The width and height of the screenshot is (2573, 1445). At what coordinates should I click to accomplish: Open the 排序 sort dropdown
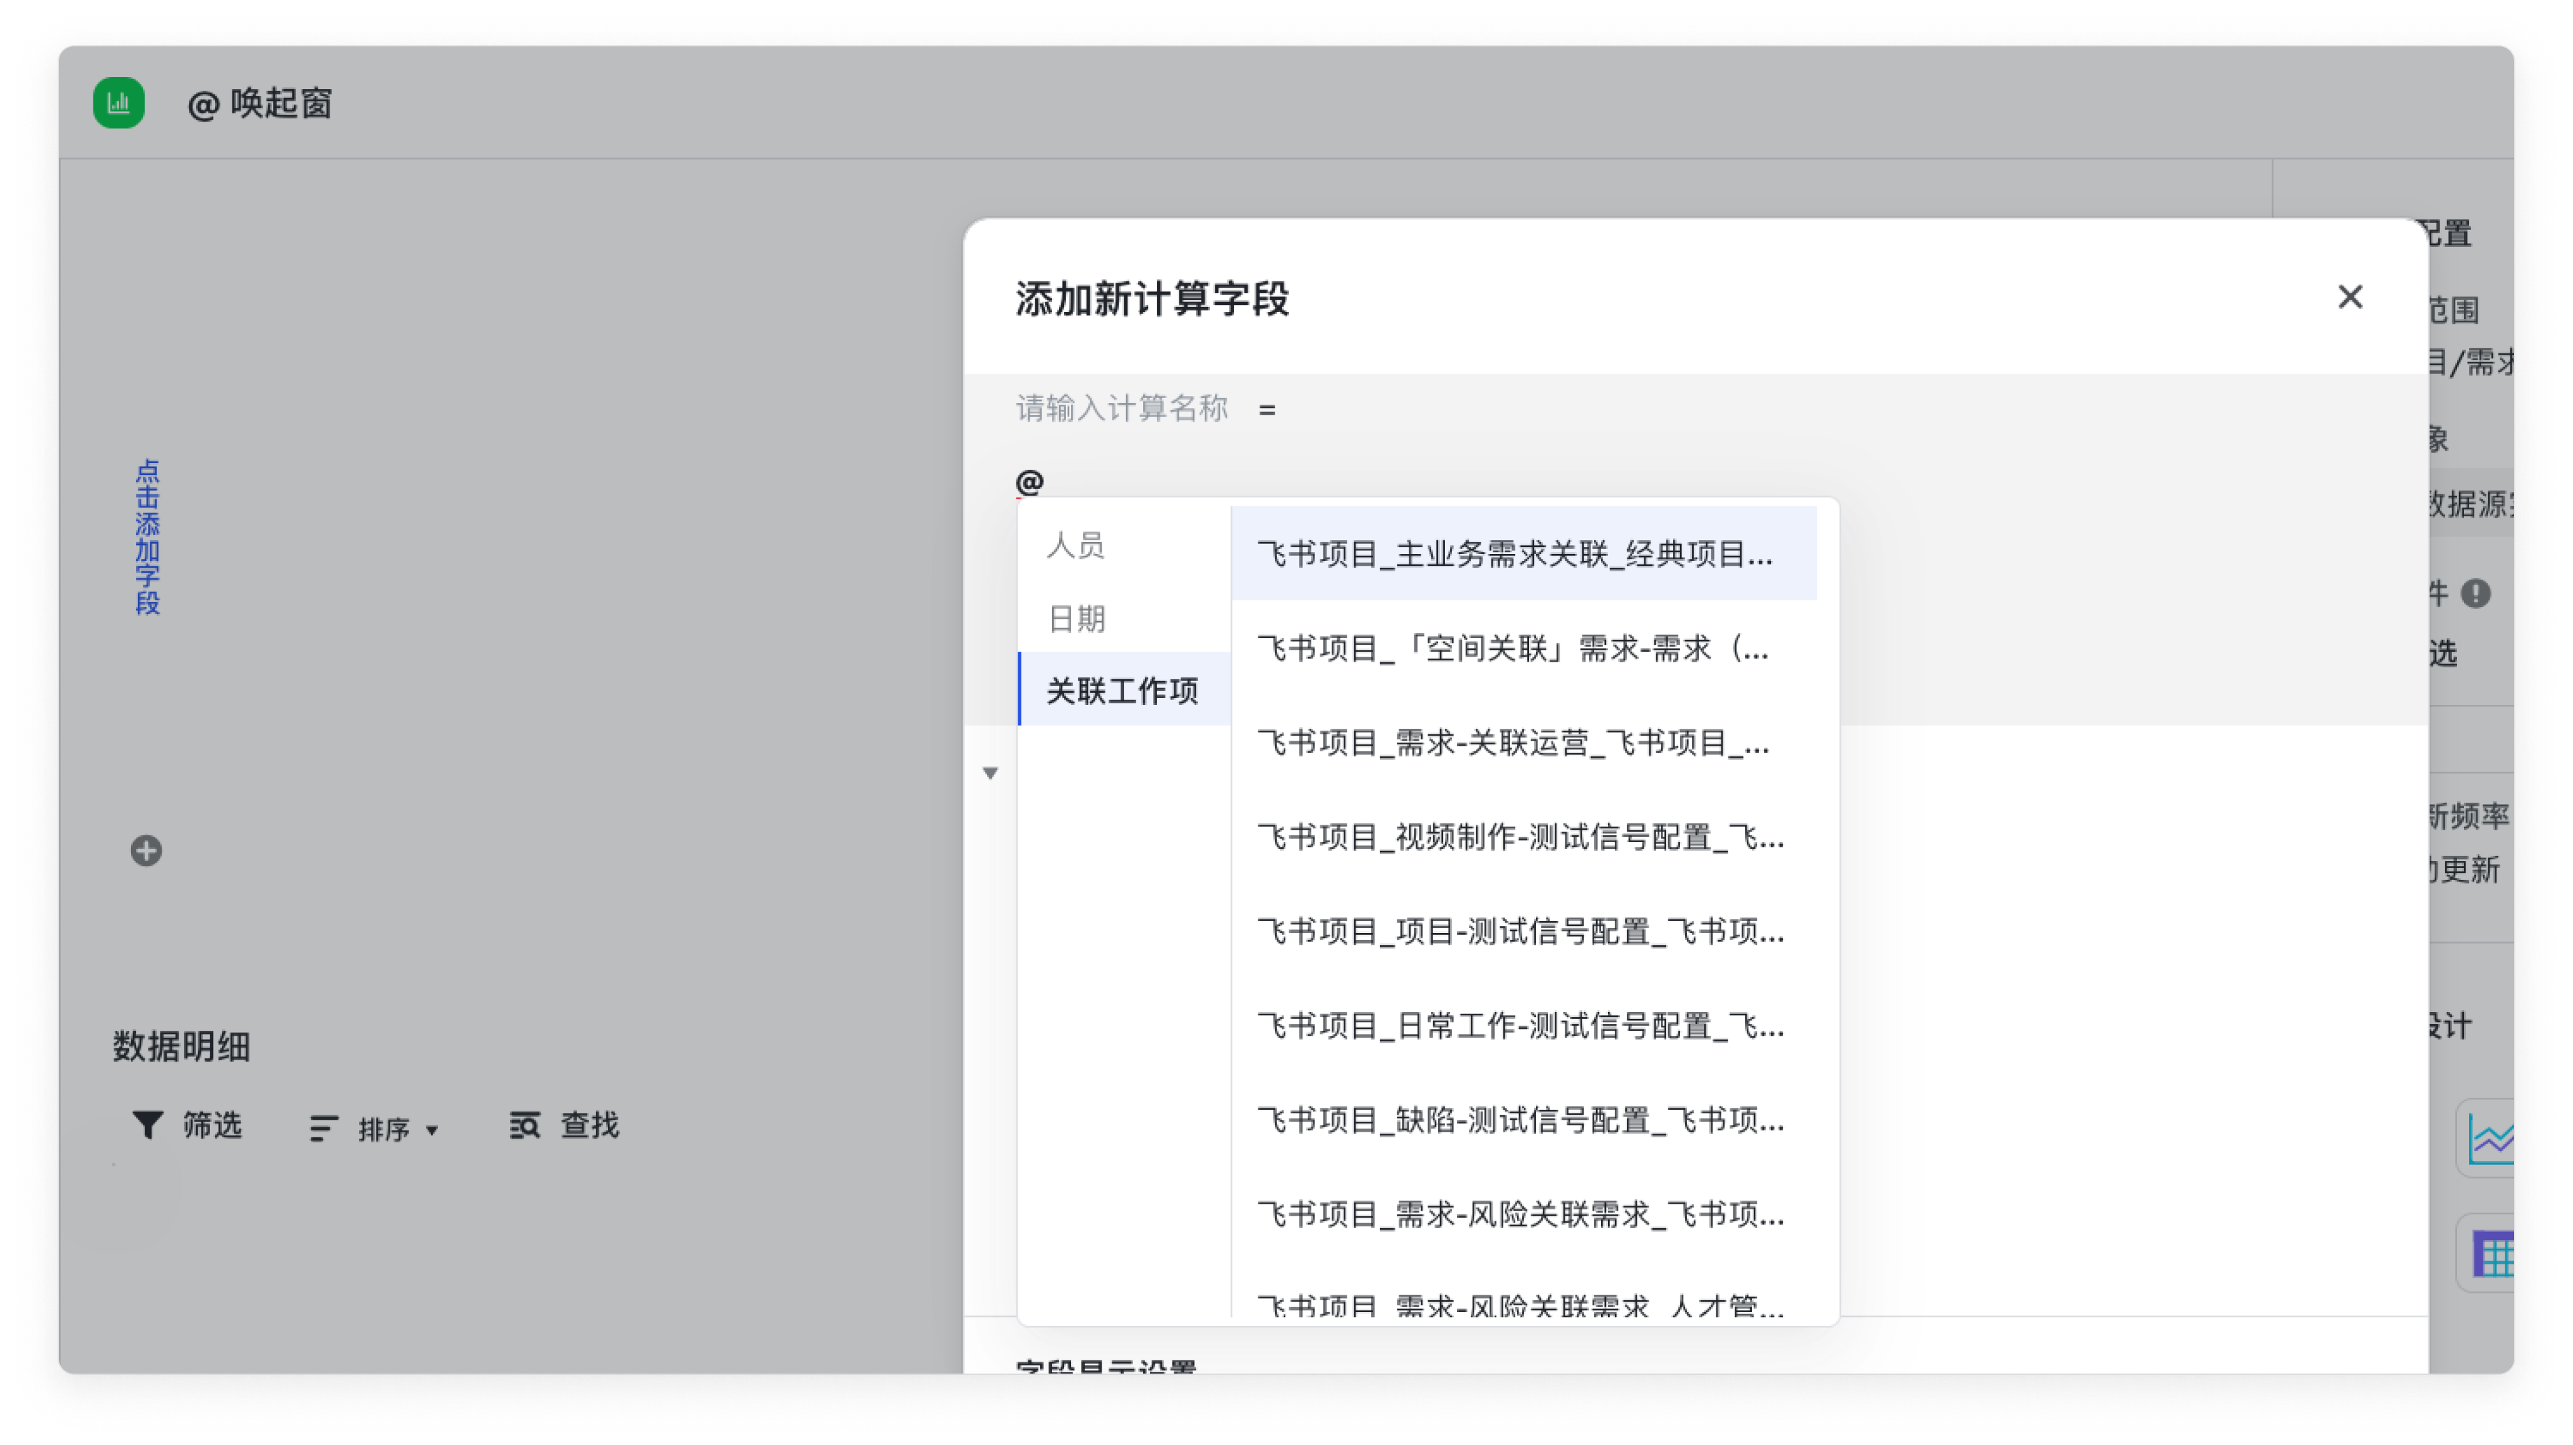point(375,1129)
